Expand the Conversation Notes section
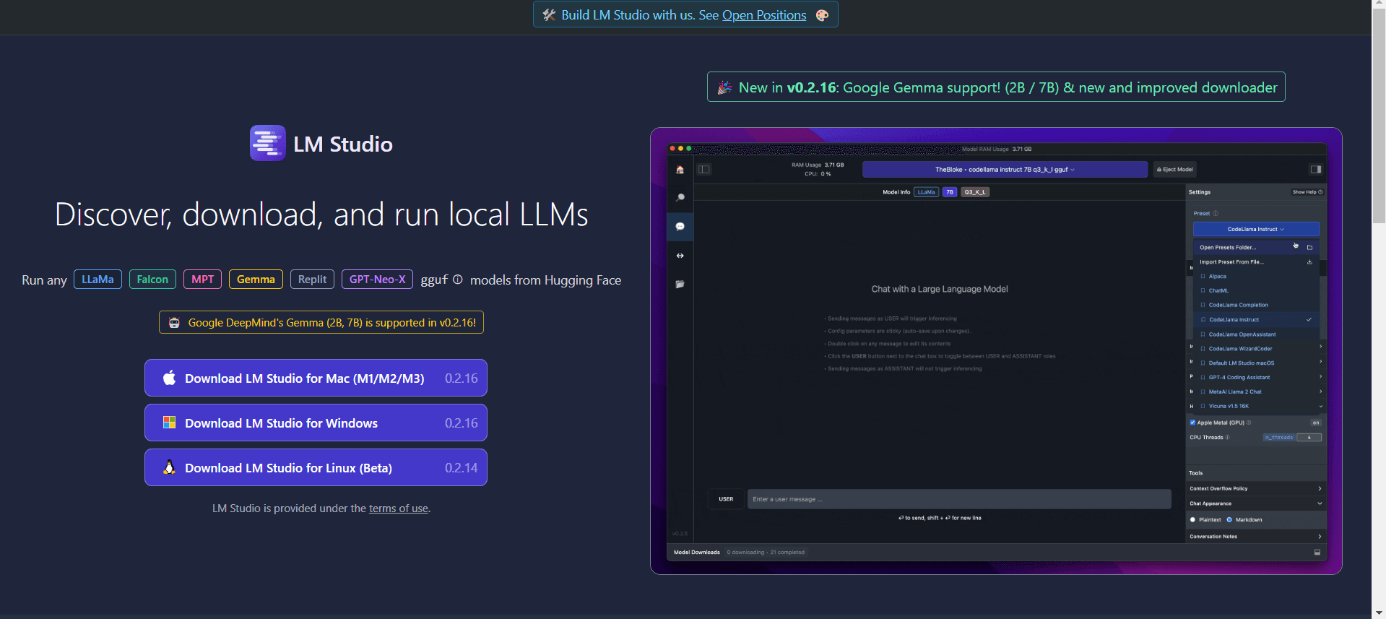Screen dimensions: 1386x619 click(x=1255, y=537)
